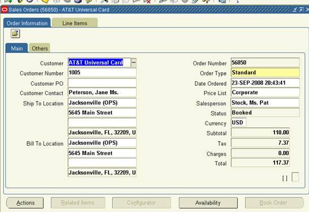Click the Currency field USD

pyautogui.click(x=238, y=122)
